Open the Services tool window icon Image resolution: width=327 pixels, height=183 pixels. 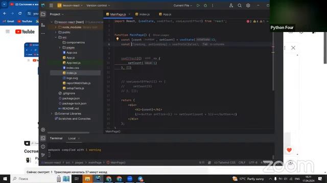43,130
